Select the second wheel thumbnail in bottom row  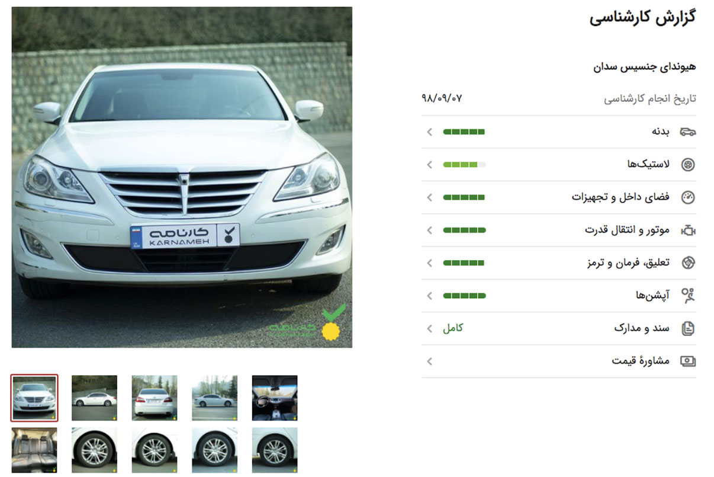(x=155, y=450)
